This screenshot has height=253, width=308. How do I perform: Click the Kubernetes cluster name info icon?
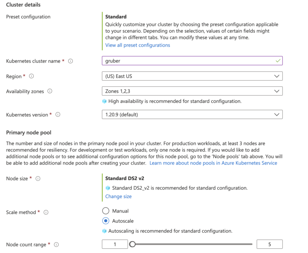click(x=70, y=61)
